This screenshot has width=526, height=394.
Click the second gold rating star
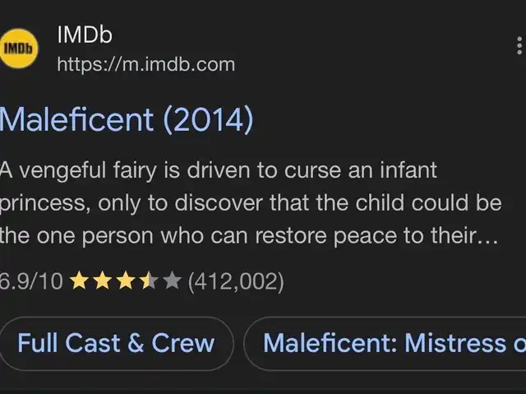tap(102, 281)
